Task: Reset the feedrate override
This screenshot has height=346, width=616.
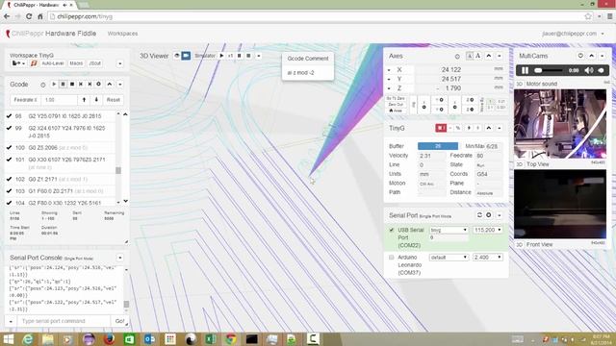Action: pos(114,100)
